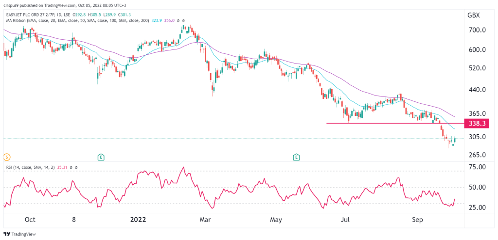This screenshot has width=498, height=240.
Task: Click the 265.0 price axis label
Action: [x=477, y=155]
